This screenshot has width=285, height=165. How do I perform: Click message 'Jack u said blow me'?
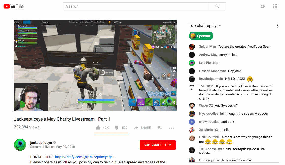point(236,160)
